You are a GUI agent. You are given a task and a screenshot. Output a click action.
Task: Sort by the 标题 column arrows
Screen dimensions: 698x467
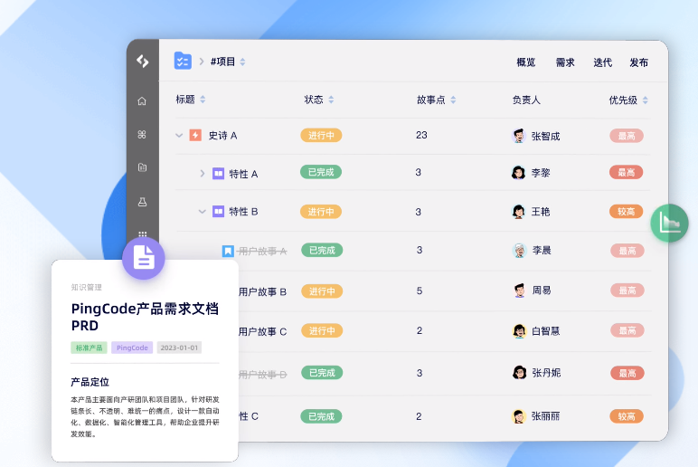point(203,100)
